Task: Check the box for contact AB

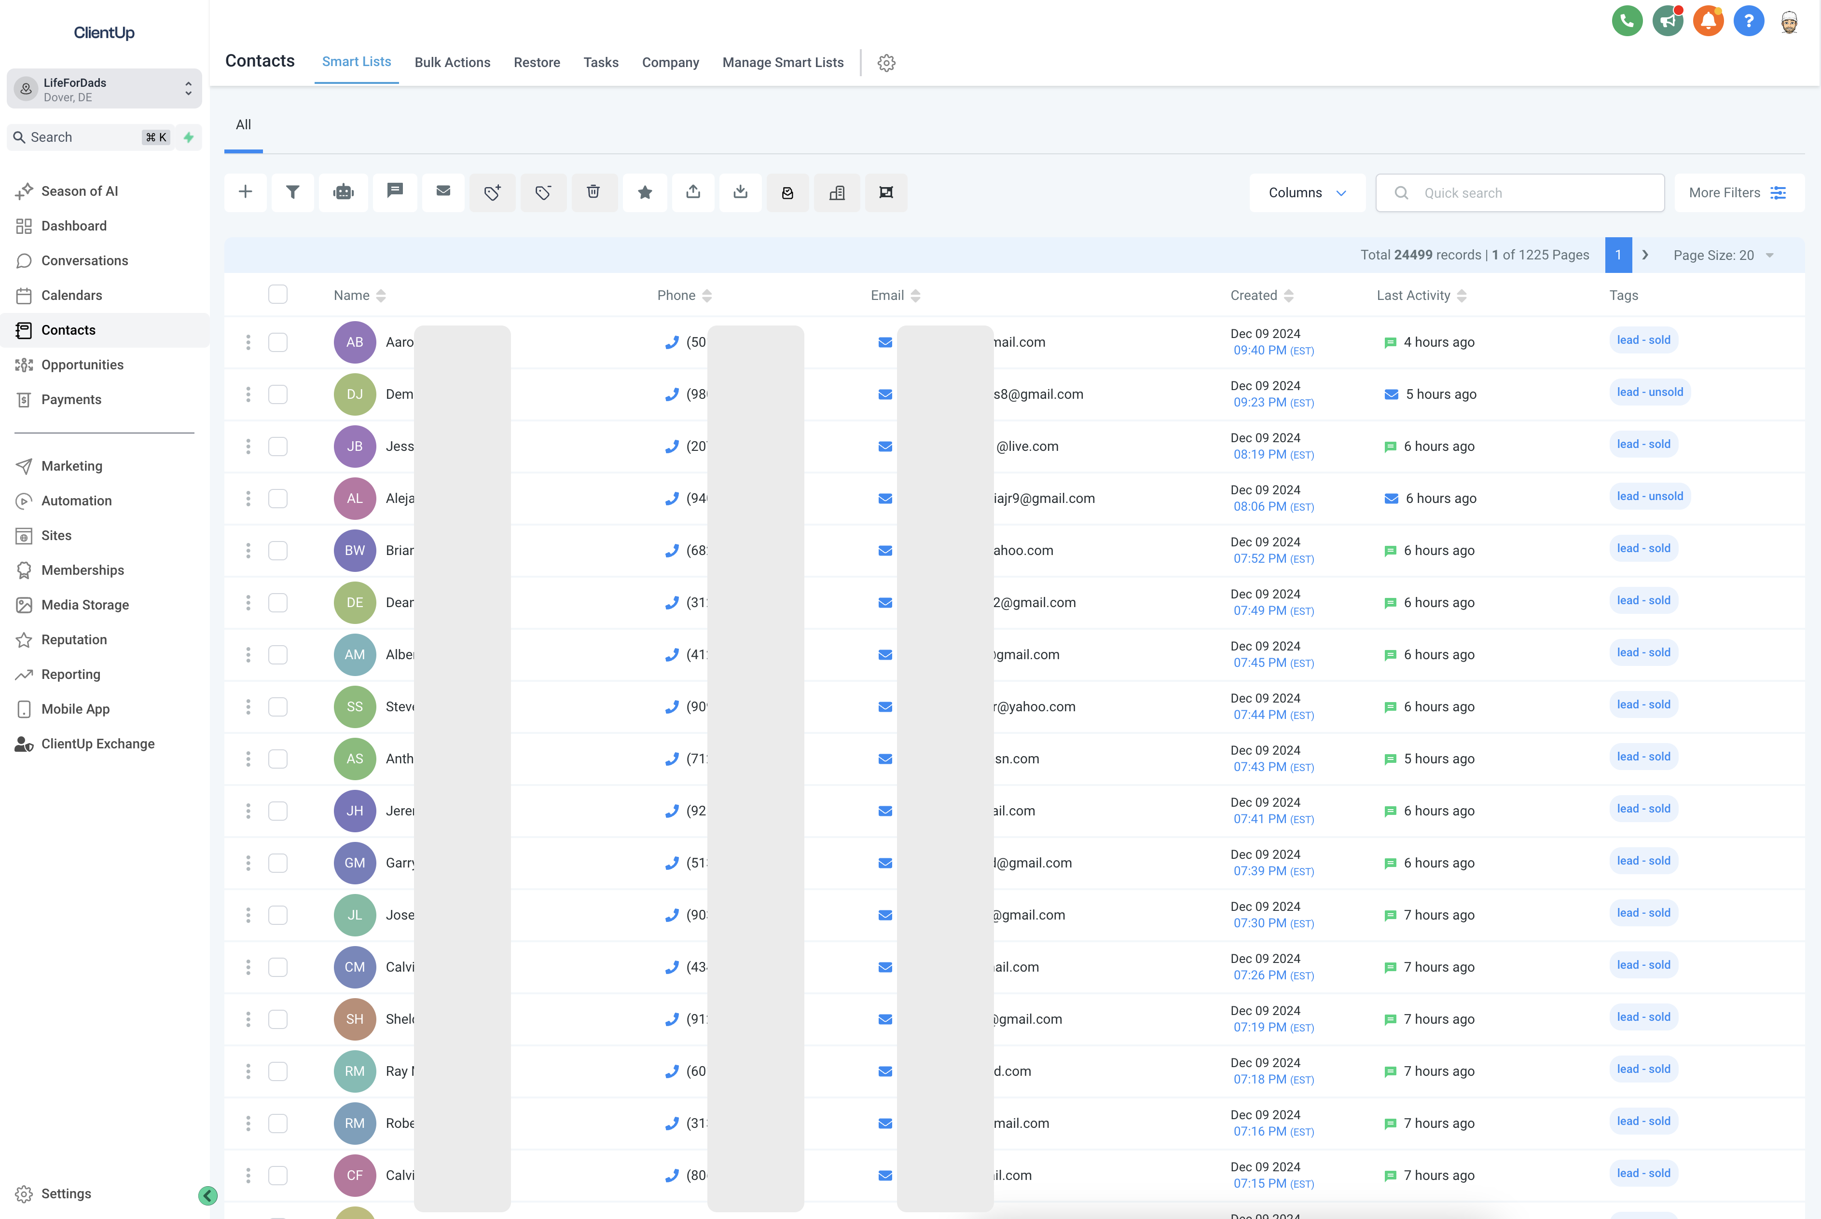Action: click(x=278, y=342)
